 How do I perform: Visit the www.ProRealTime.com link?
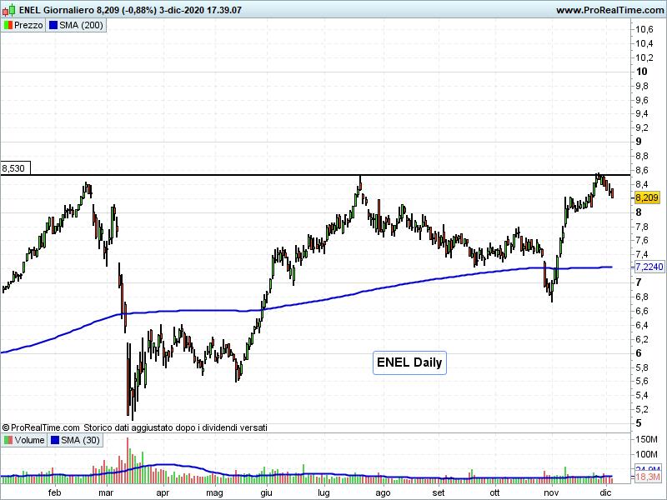609,10
